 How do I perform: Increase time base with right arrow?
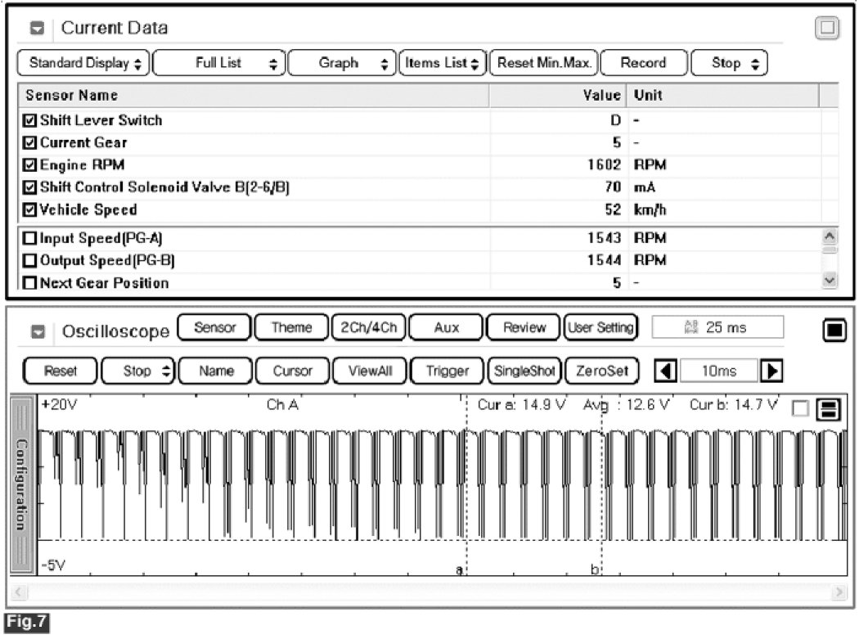pyautogui.click(x=770, y=371)
